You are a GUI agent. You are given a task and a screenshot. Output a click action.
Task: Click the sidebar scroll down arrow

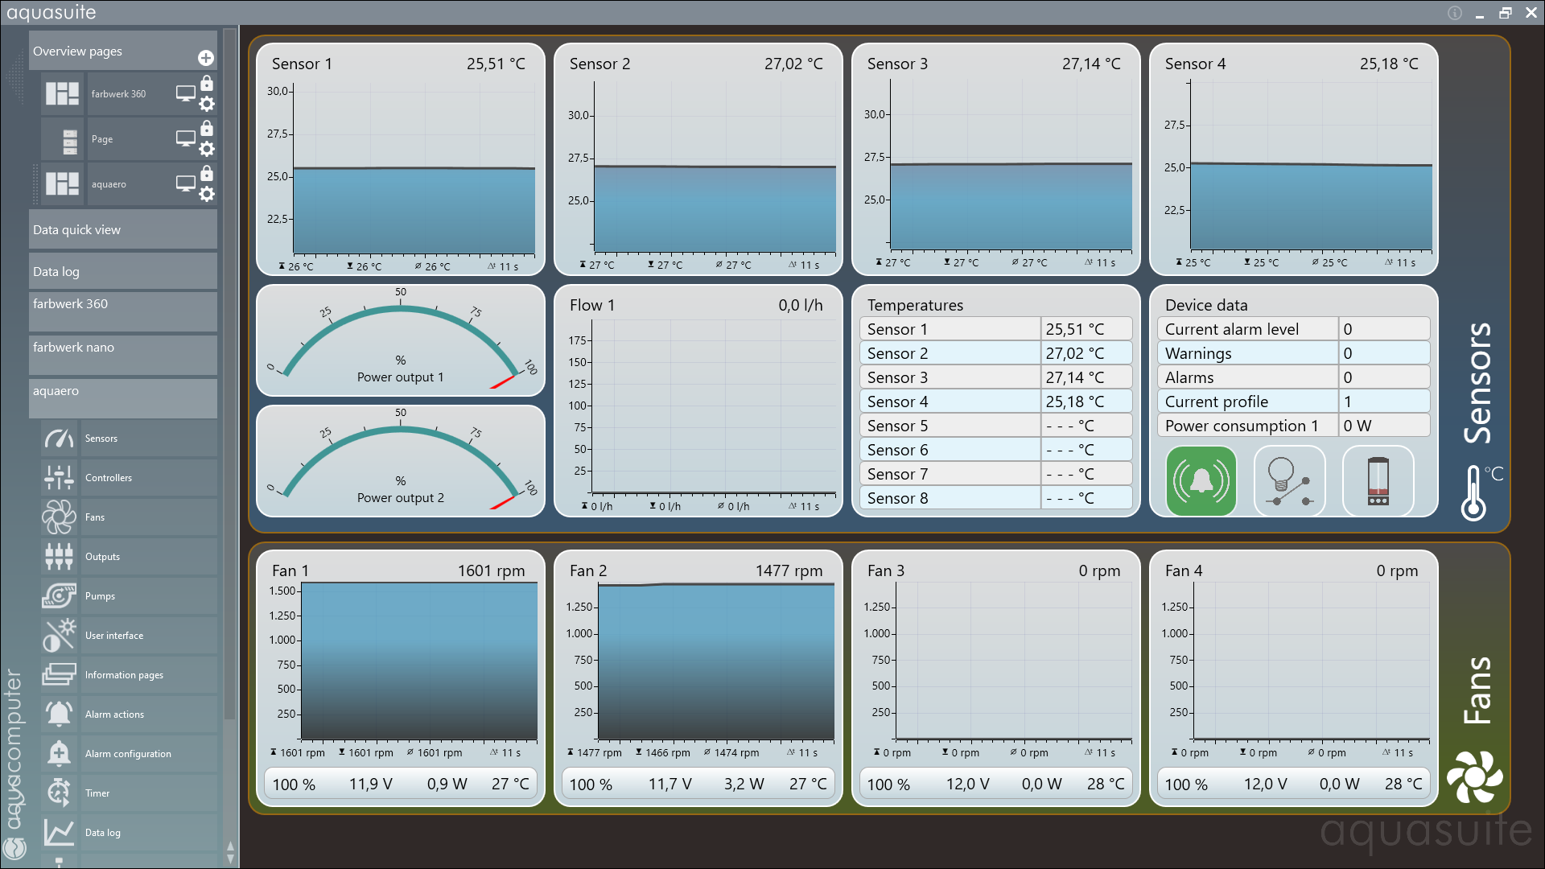231,859
